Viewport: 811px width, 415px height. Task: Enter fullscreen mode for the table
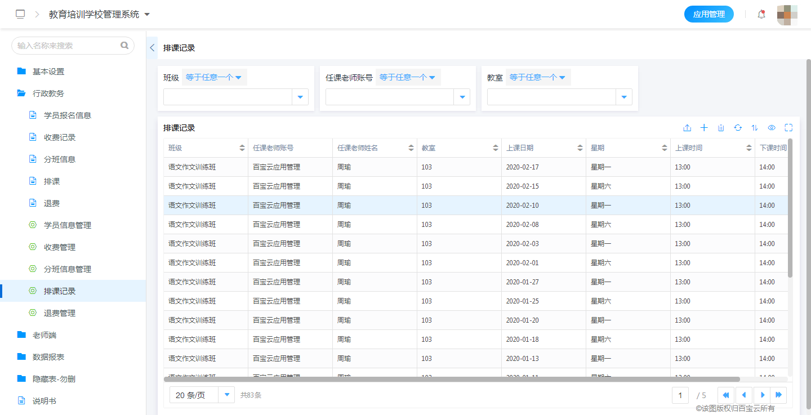tap(788, 128)
